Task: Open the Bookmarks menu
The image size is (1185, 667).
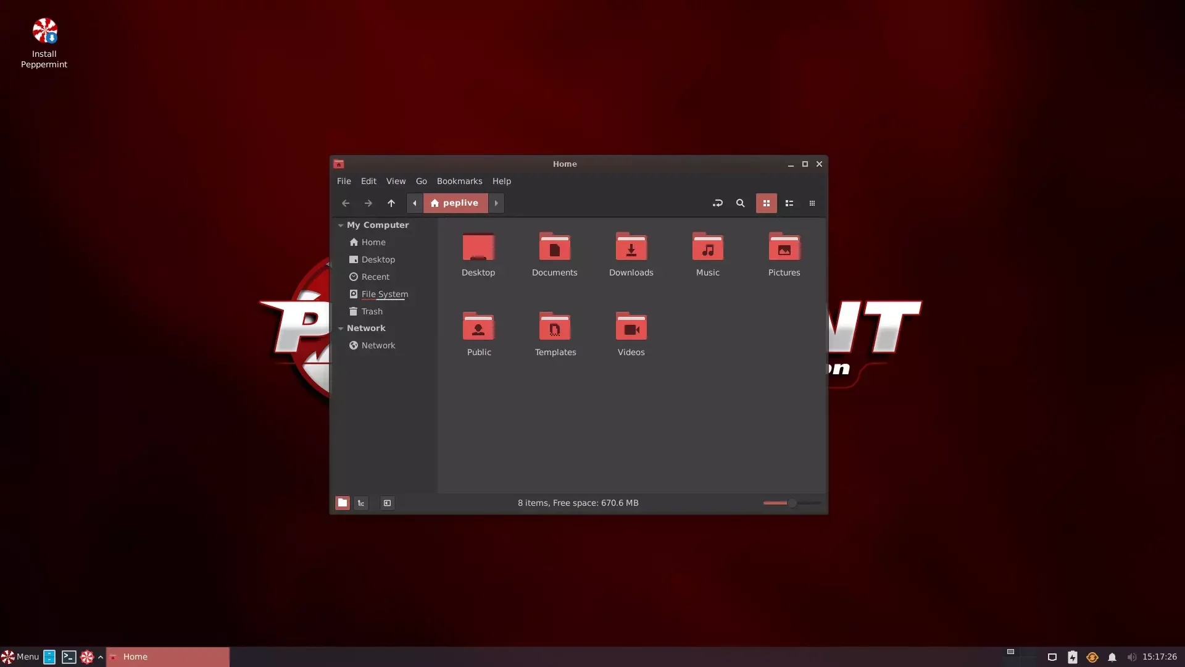Action: [x=460, y=182]
